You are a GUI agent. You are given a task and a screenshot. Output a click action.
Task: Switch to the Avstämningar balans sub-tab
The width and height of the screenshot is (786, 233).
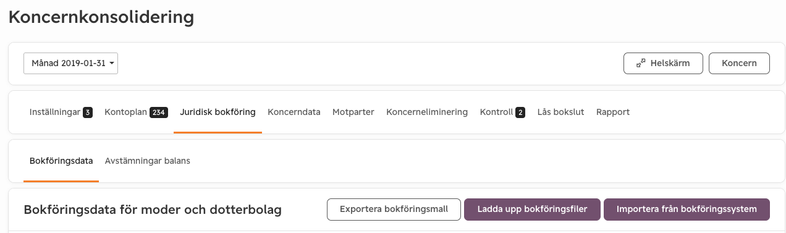[148, 161]
